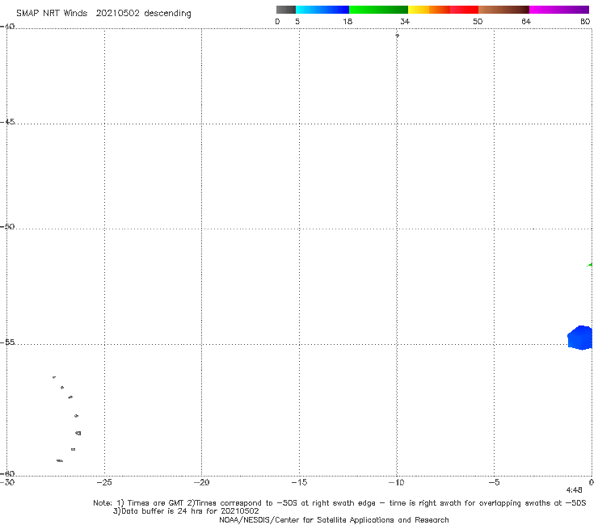Select the brown 50–64 color bar segment
Image resolution: width=598 pixels, height=525 pixels.
click(503, 10)
